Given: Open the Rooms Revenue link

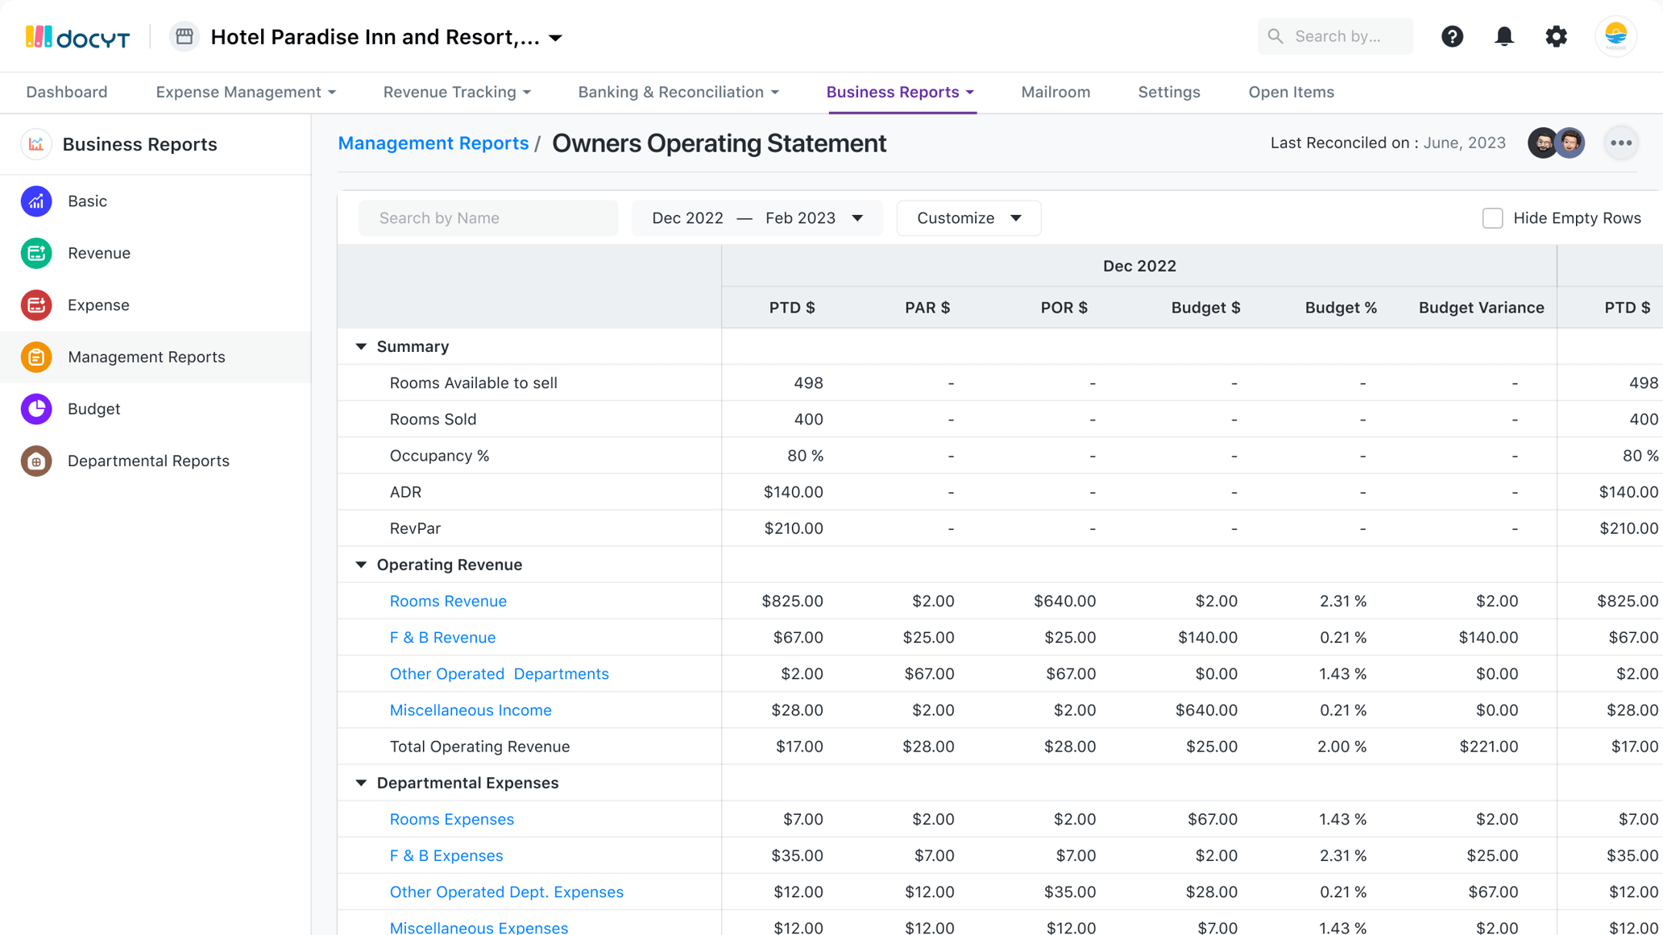Looking at the screenshot, I should [x=448, y=601].
